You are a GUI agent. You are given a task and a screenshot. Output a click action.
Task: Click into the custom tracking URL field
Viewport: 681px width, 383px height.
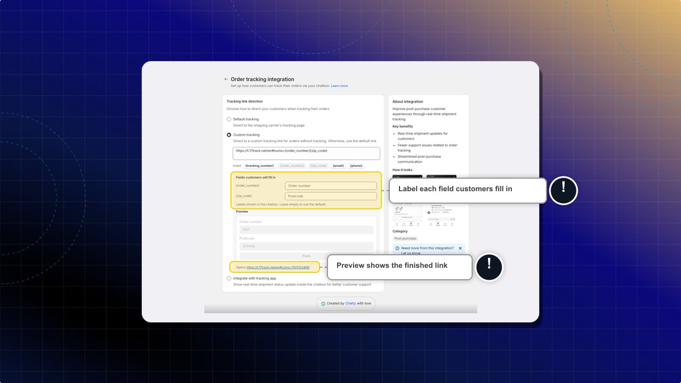tap(306, 153)
